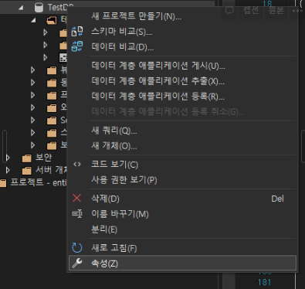Click the 캡션 button at top right
Screen dimensions: 305x289
click(251, 11)
